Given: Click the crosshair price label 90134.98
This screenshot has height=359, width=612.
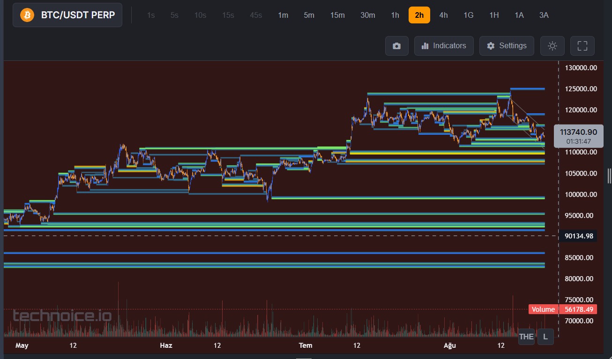Looking at the screenshot, I should [579, 236].
